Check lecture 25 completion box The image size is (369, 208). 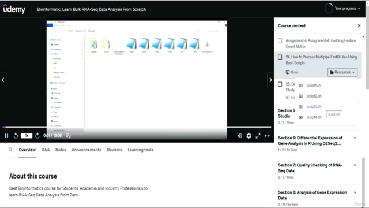pyautogui.click(x=280, y=84)
